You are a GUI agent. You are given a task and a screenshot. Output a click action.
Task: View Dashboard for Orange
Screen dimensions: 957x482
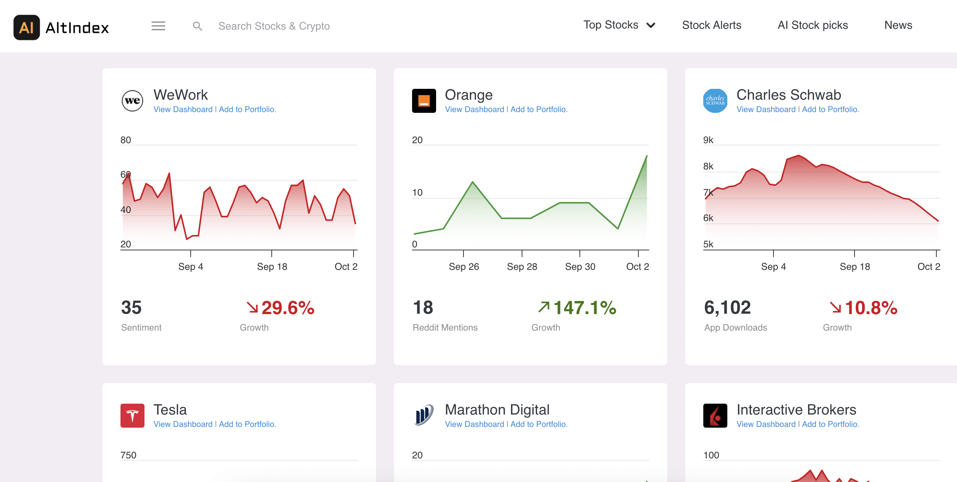click(x=474, y=109)
